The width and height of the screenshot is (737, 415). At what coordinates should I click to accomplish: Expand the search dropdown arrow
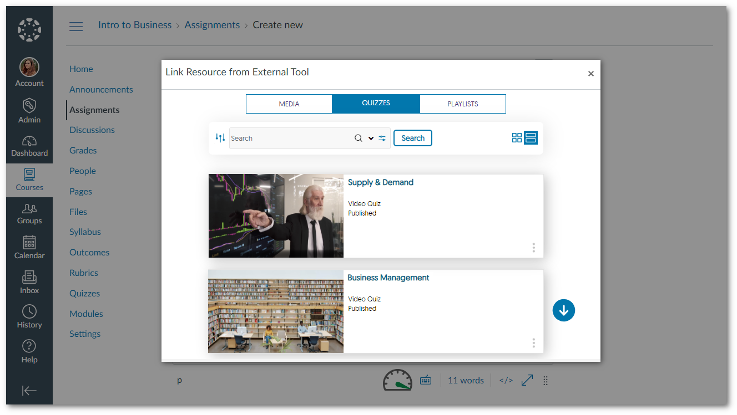pos(370,137)
